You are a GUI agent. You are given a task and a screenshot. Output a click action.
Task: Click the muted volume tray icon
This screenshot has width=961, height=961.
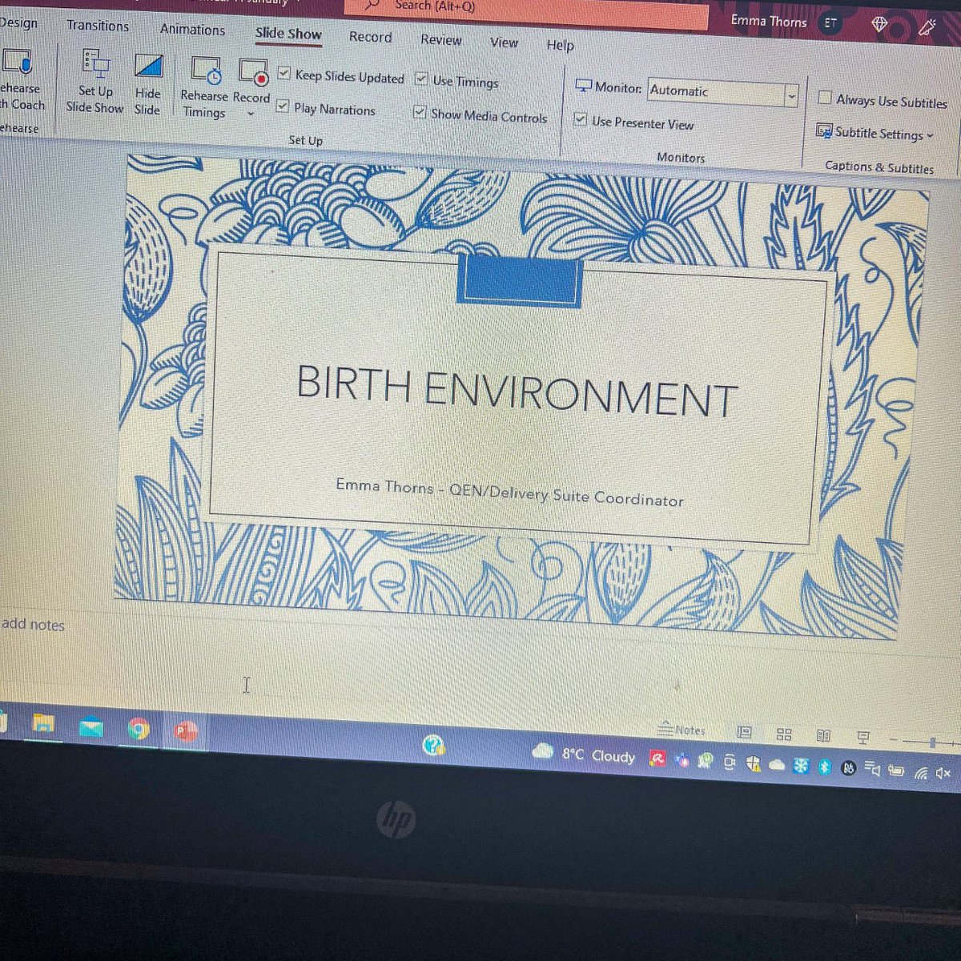[x=943, y=773]
